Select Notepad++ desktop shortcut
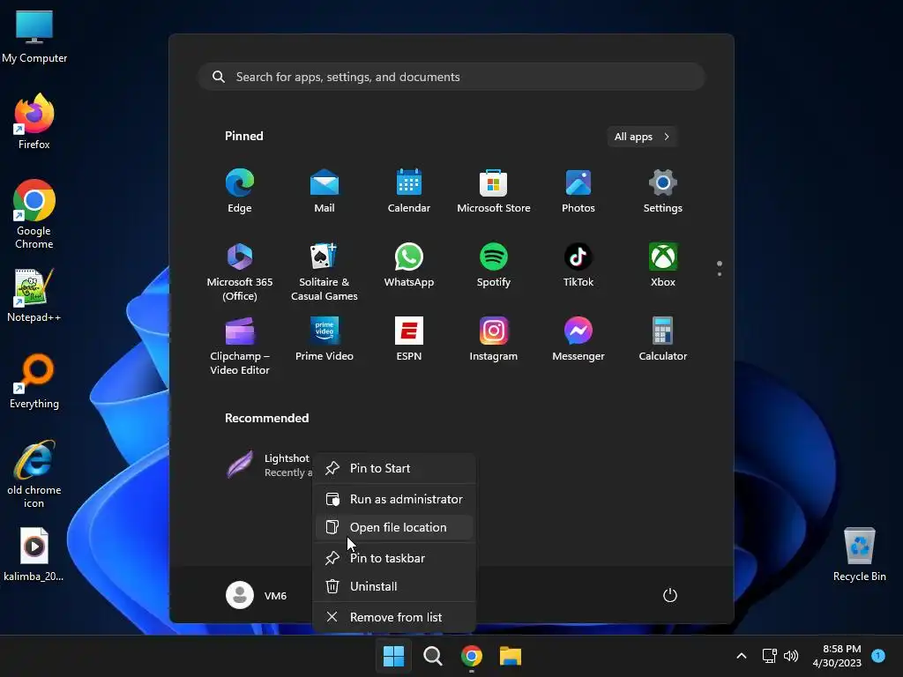This screenshot has width=903, height=677. tap(34, 295)
